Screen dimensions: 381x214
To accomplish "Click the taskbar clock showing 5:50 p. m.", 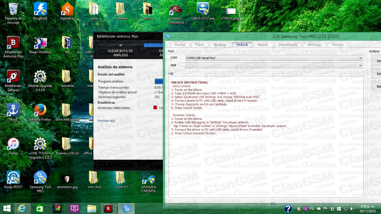I will (367, 209).
